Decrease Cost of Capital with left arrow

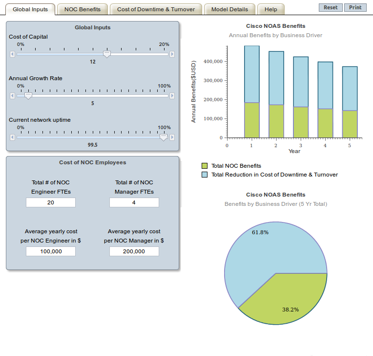coord(13,54)
